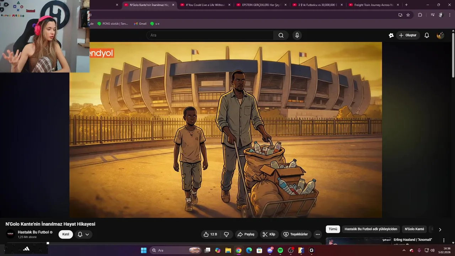
Task: Click the install/cast icon in address bar
Action: tap(400, 15)
